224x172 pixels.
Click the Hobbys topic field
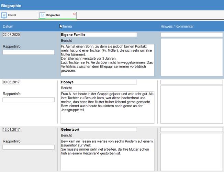point(99,82)
